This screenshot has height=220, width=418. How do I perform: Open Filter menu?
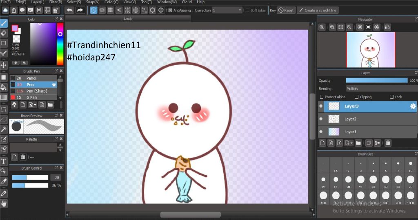pyautogui.click(x=56, y=2)
